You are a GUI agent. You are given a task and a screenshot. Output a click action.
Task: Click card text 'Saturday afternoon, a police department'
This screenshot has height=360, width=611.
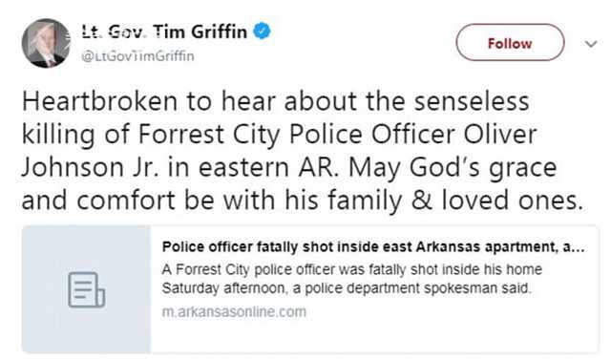pyautogui.click(x=347, y=288)
